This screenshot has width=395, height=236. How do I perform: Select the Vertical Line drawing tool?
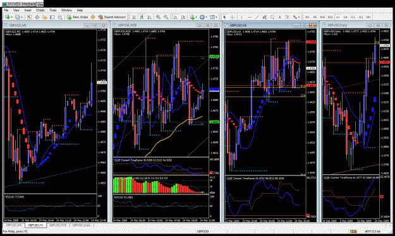pyautogui.click(x=241, y=17)
